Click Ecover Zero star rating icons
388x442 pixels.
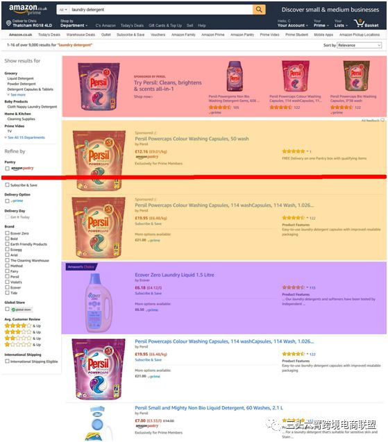click(x=294, y=287)
